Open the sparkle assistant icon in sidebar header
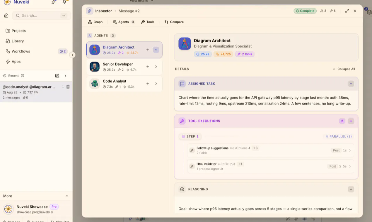The height and width of the screenshot is (222, 372). click(x=53, y=2)
